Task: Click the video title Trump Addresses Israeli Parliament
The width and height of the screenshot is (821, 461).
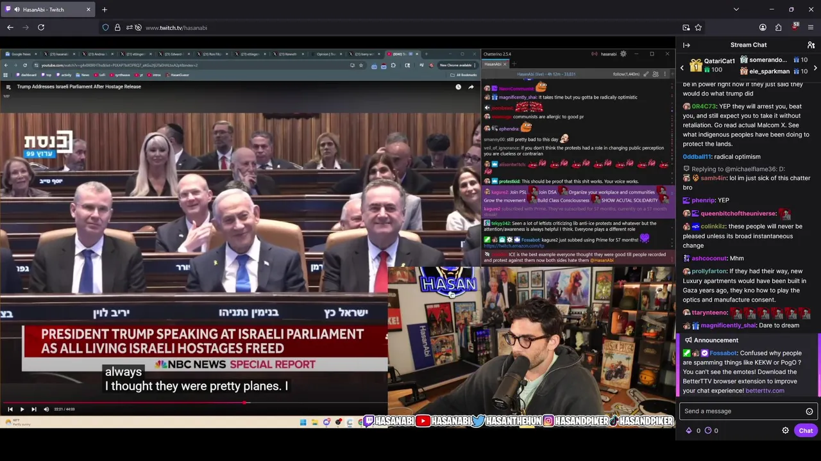Action: coord(79,86)
